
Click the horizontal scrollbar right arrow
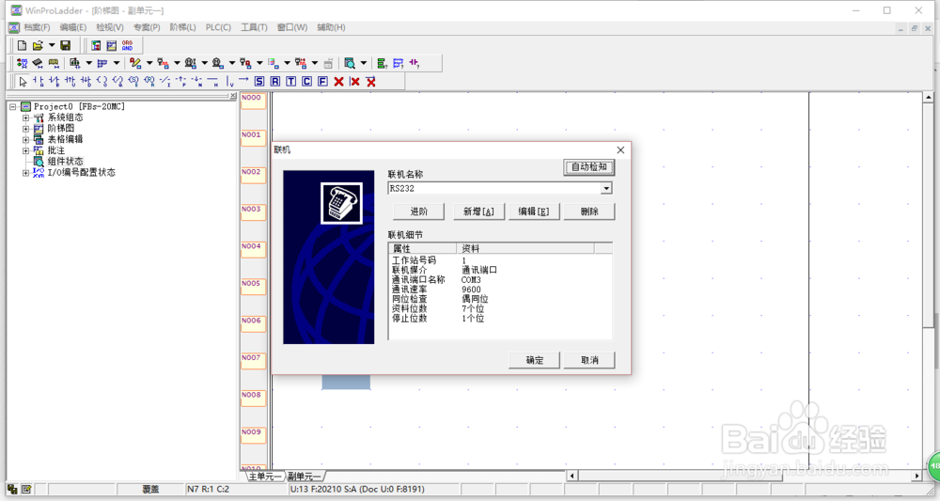[916, 476]
